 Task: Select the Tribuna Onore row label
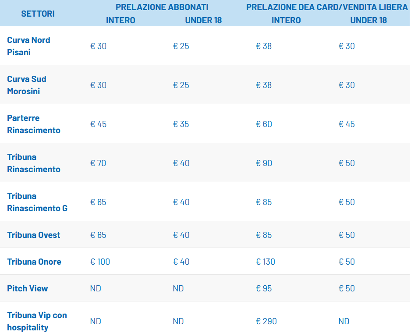(x=34, y=262)
